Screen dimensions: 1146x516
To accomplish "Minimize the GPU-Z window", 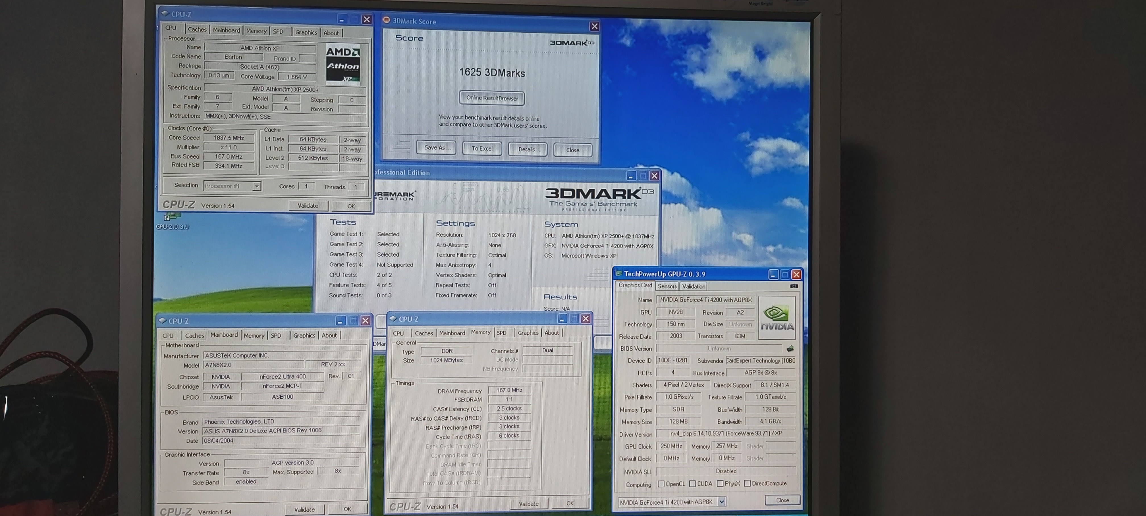I will [773, 274].
